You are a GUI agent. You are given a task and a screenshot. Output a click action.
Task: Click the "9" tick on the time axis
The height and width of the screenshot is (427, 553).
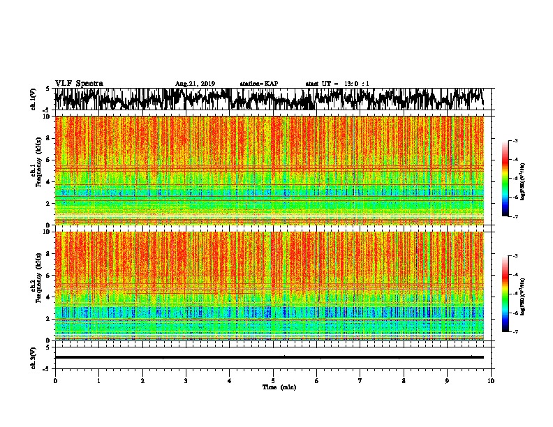pos(447,381)
